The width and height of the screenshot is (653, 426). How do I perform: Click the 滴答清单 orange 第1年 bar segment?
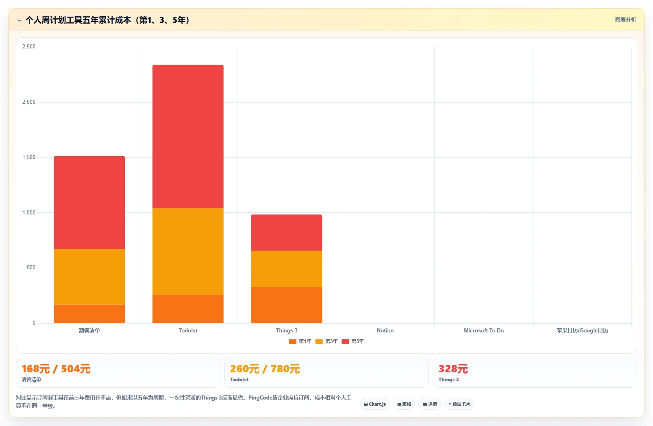tap(89, 314)
